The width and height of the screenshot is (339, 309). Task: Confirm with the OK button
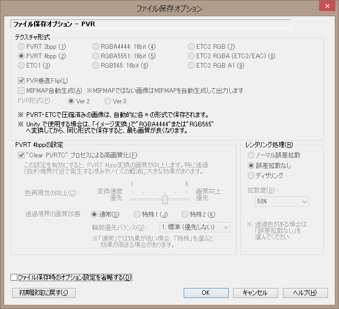tap(206, 293)
